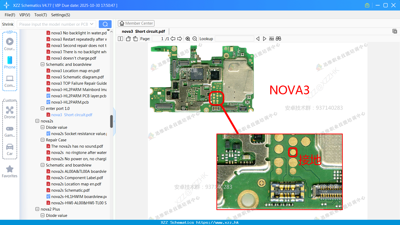This screenshot has height=225, width=400.
Task: Click the Abi text select icon
Action: pyautogui.click(x=272, y=39)
